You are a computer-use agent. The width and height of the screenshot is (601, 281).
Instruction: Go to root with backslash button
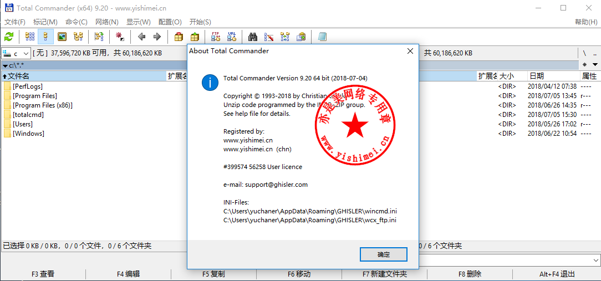tap(584, 53)
